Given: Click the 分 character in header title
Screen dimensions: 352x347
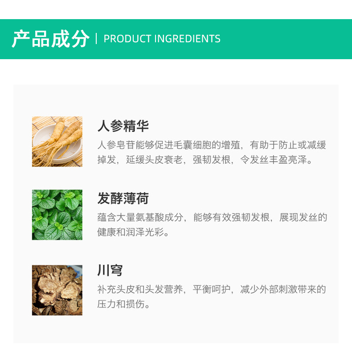Looking at the screenshot, I should point(80,39).
